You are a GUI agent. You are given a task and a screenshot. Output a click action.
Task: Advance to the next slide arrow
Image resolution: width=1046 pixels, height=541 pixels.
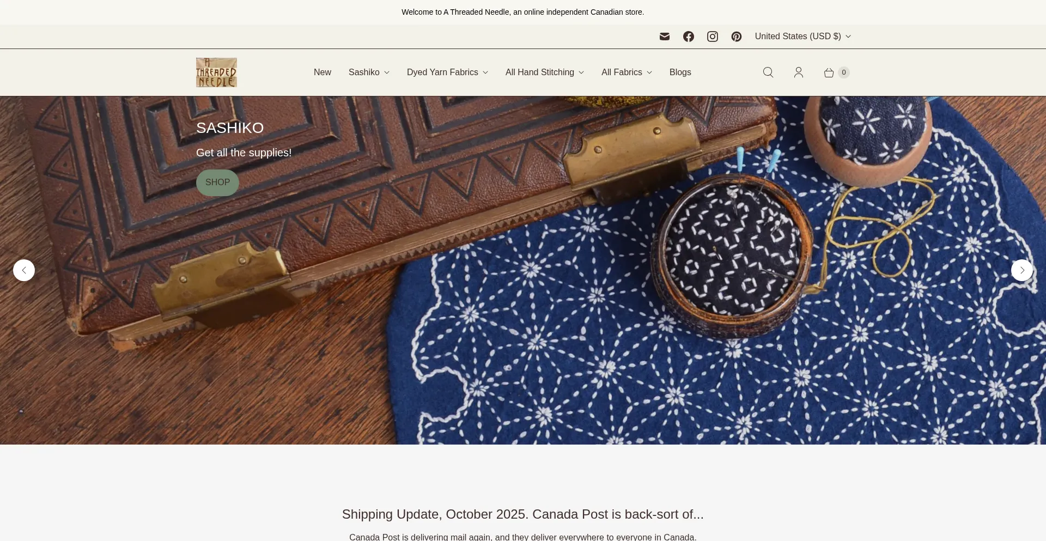[x=1022, y=270]
